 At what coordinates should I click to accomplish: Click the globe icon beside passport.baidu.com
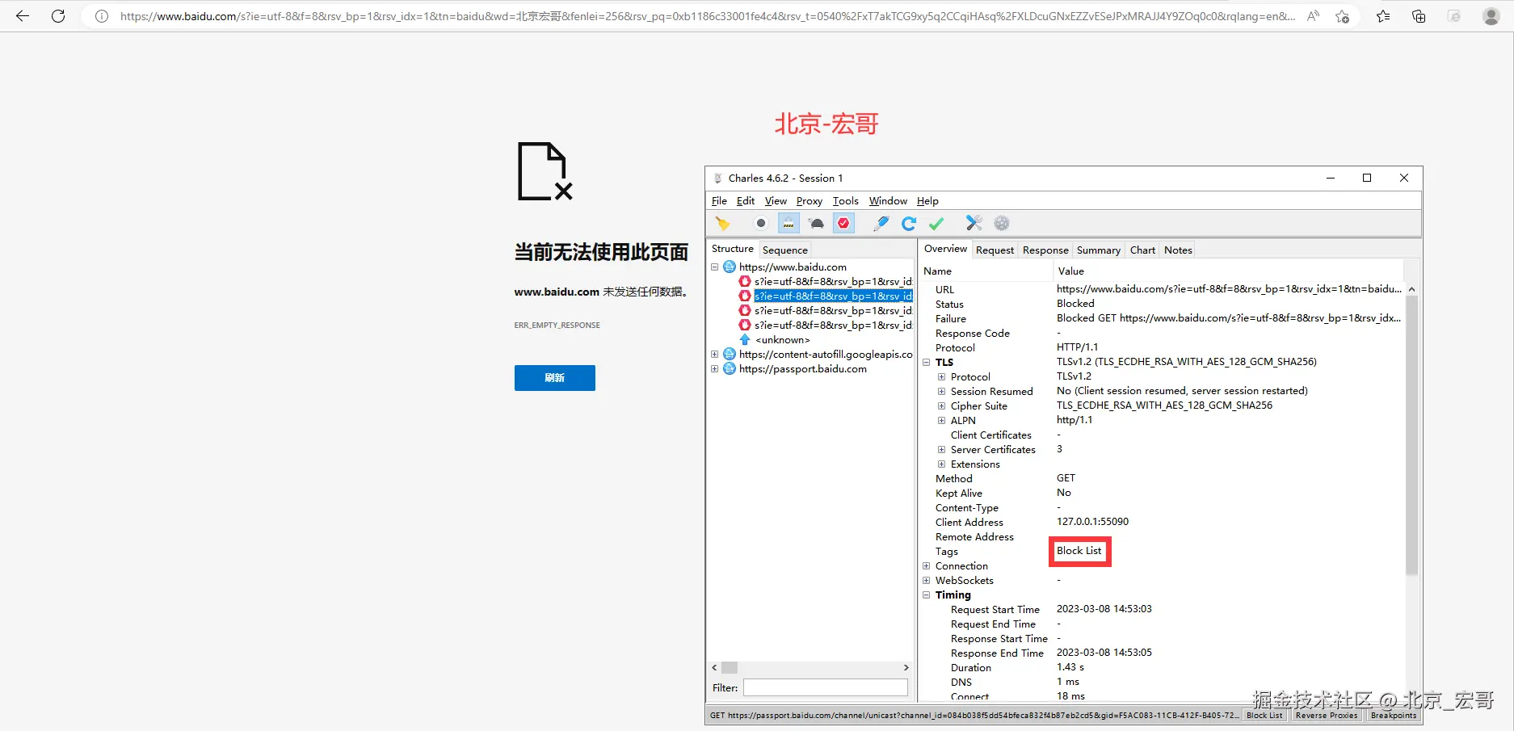click(730, 369)
